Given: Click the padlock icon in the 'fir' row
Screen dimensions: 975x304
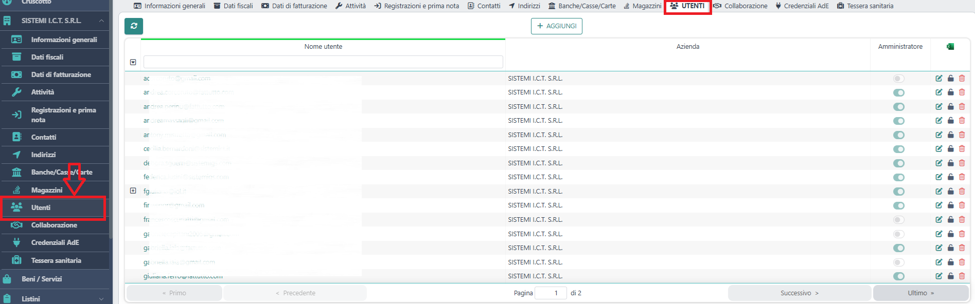Looking at the screenshot, I should 951,205.
